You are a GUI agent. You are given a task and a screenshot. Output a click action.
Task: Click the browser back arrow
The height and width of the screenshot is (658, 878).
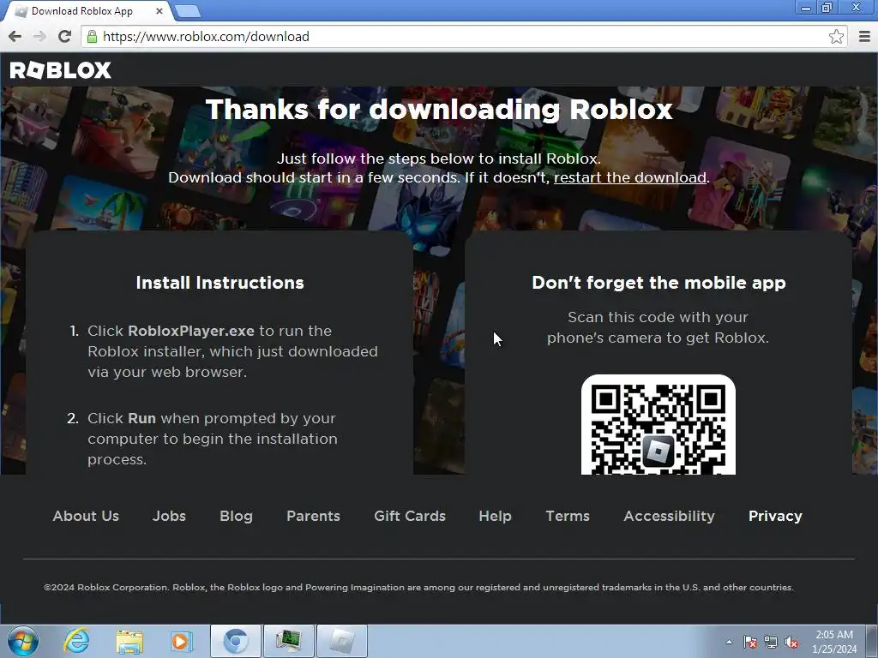coord(15,36)
